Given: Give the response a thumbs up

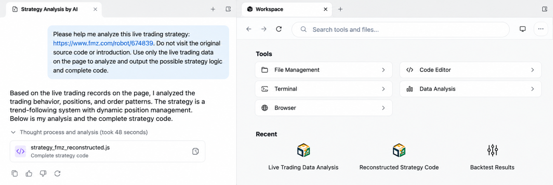Looking at the screenshot, I should (29, 174).
